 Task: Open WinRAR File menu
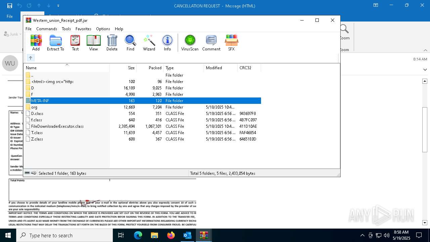point(29,29)
